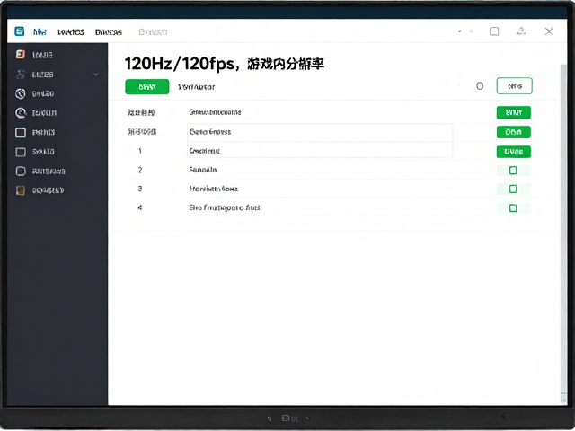
Task: Check the box in row 4
Action: click(x=513, y=207)
